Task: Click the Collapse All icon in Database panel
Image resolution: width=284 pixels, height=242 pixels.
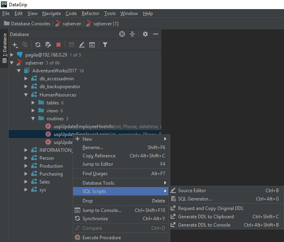Action: [132, 34]
